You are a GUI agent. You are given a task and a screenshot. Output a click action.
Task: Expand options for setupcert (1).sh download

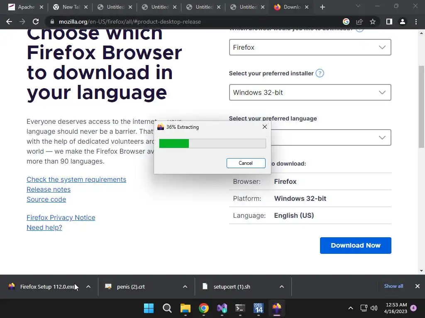(x=282, y=287)
